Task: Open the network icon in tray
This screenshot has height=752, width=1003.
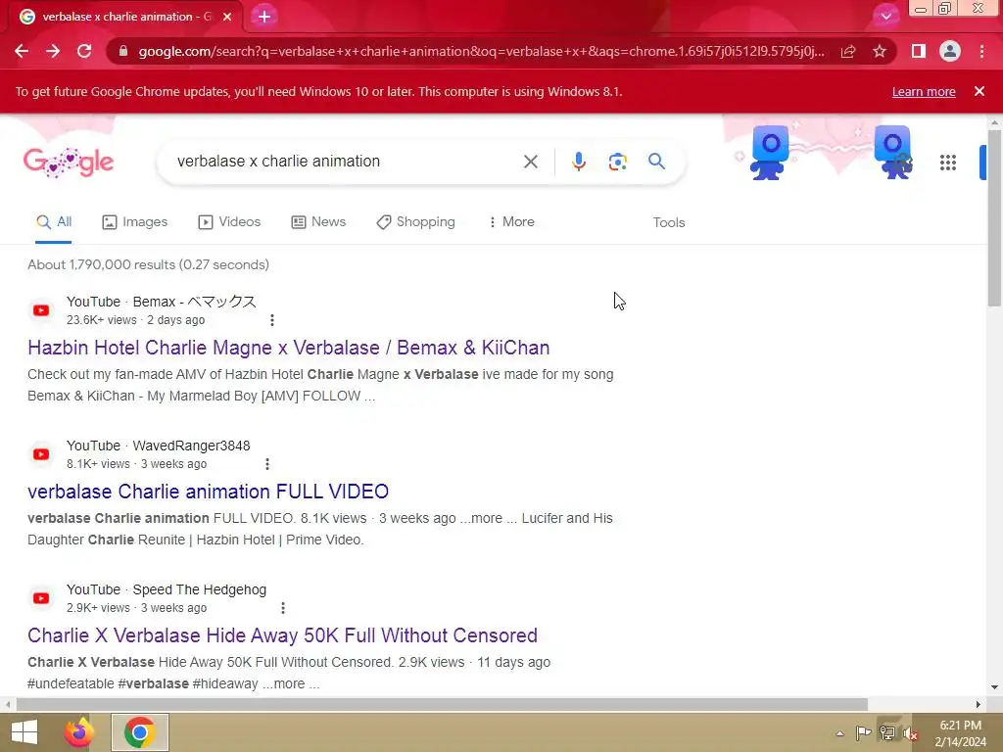Action: [x=886, y=733]
